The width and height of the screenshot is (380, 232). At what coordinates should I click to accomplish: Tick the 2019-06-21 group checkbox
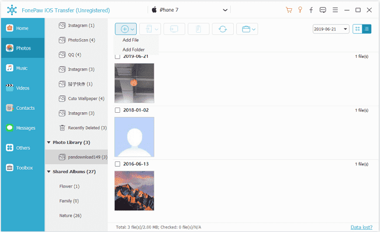[118, 57]
